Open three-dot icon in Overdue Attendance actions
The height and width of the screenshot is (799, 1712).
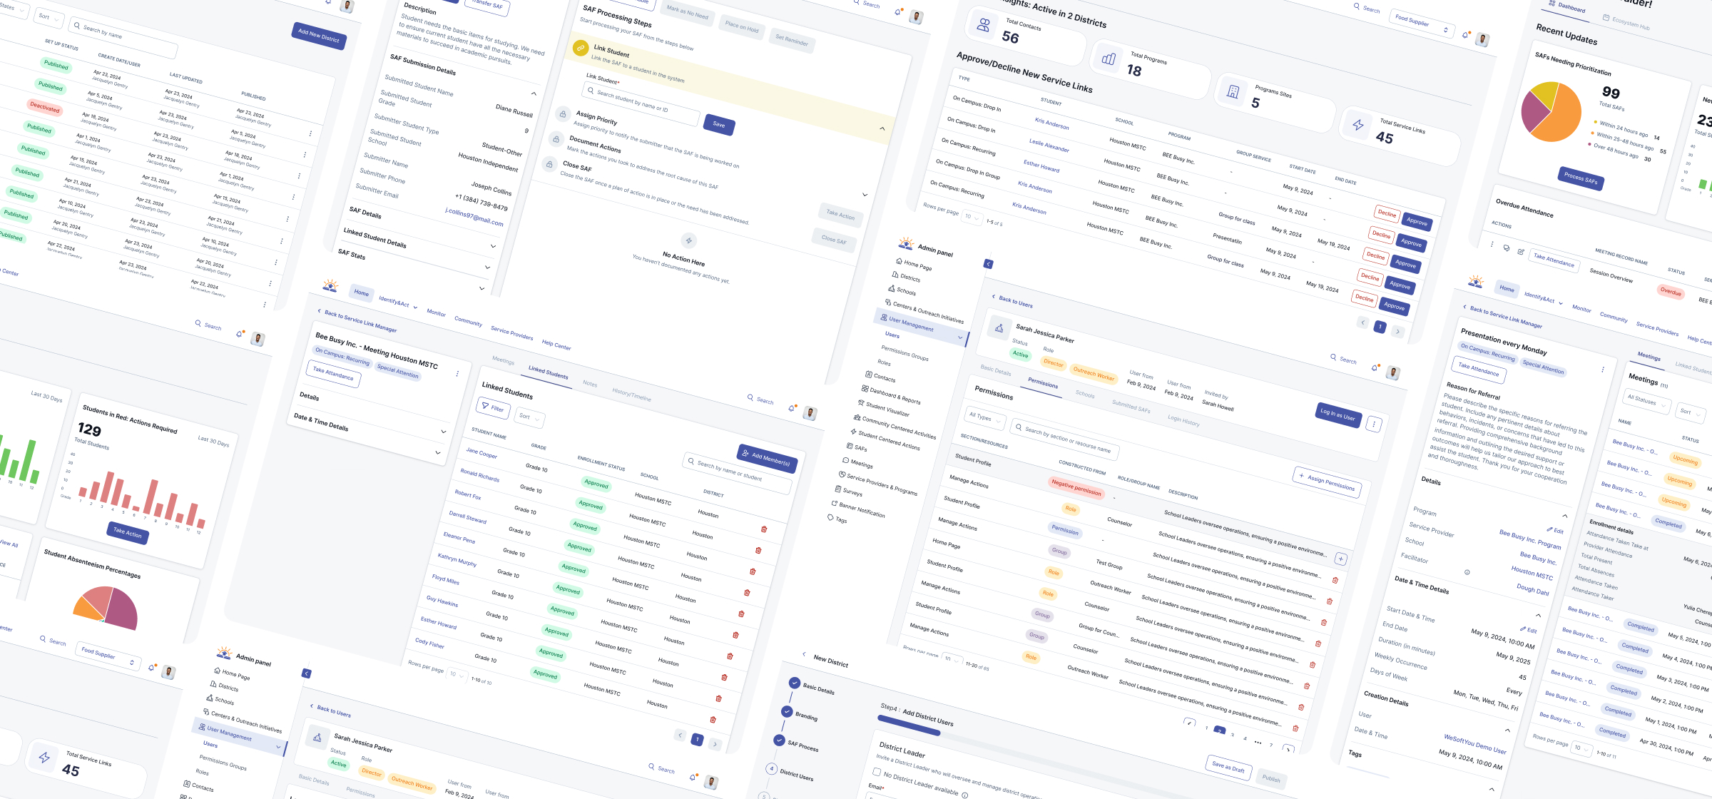[x=1492, y=244]
